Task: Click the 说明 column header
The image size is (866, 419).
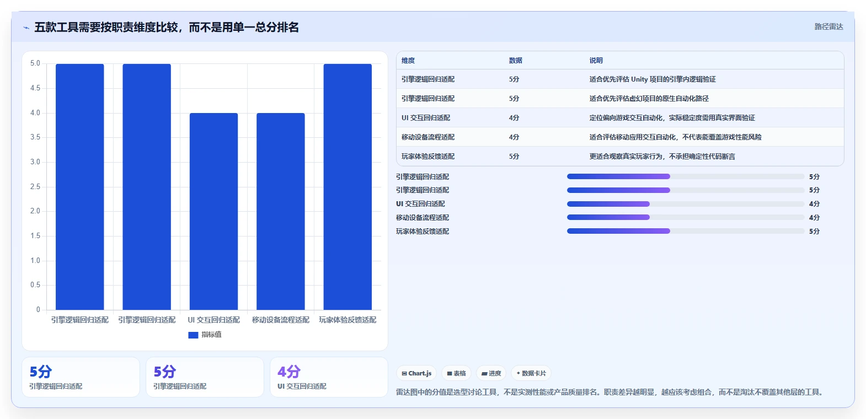Action: tap(596, 61)
